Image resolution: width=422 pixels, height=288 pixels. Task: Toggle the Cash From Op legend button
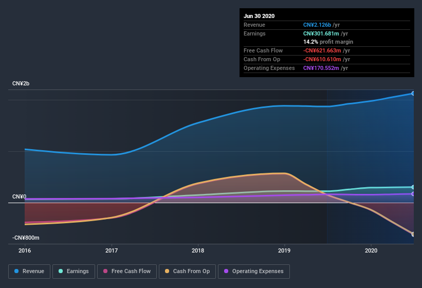coord(187,272)
